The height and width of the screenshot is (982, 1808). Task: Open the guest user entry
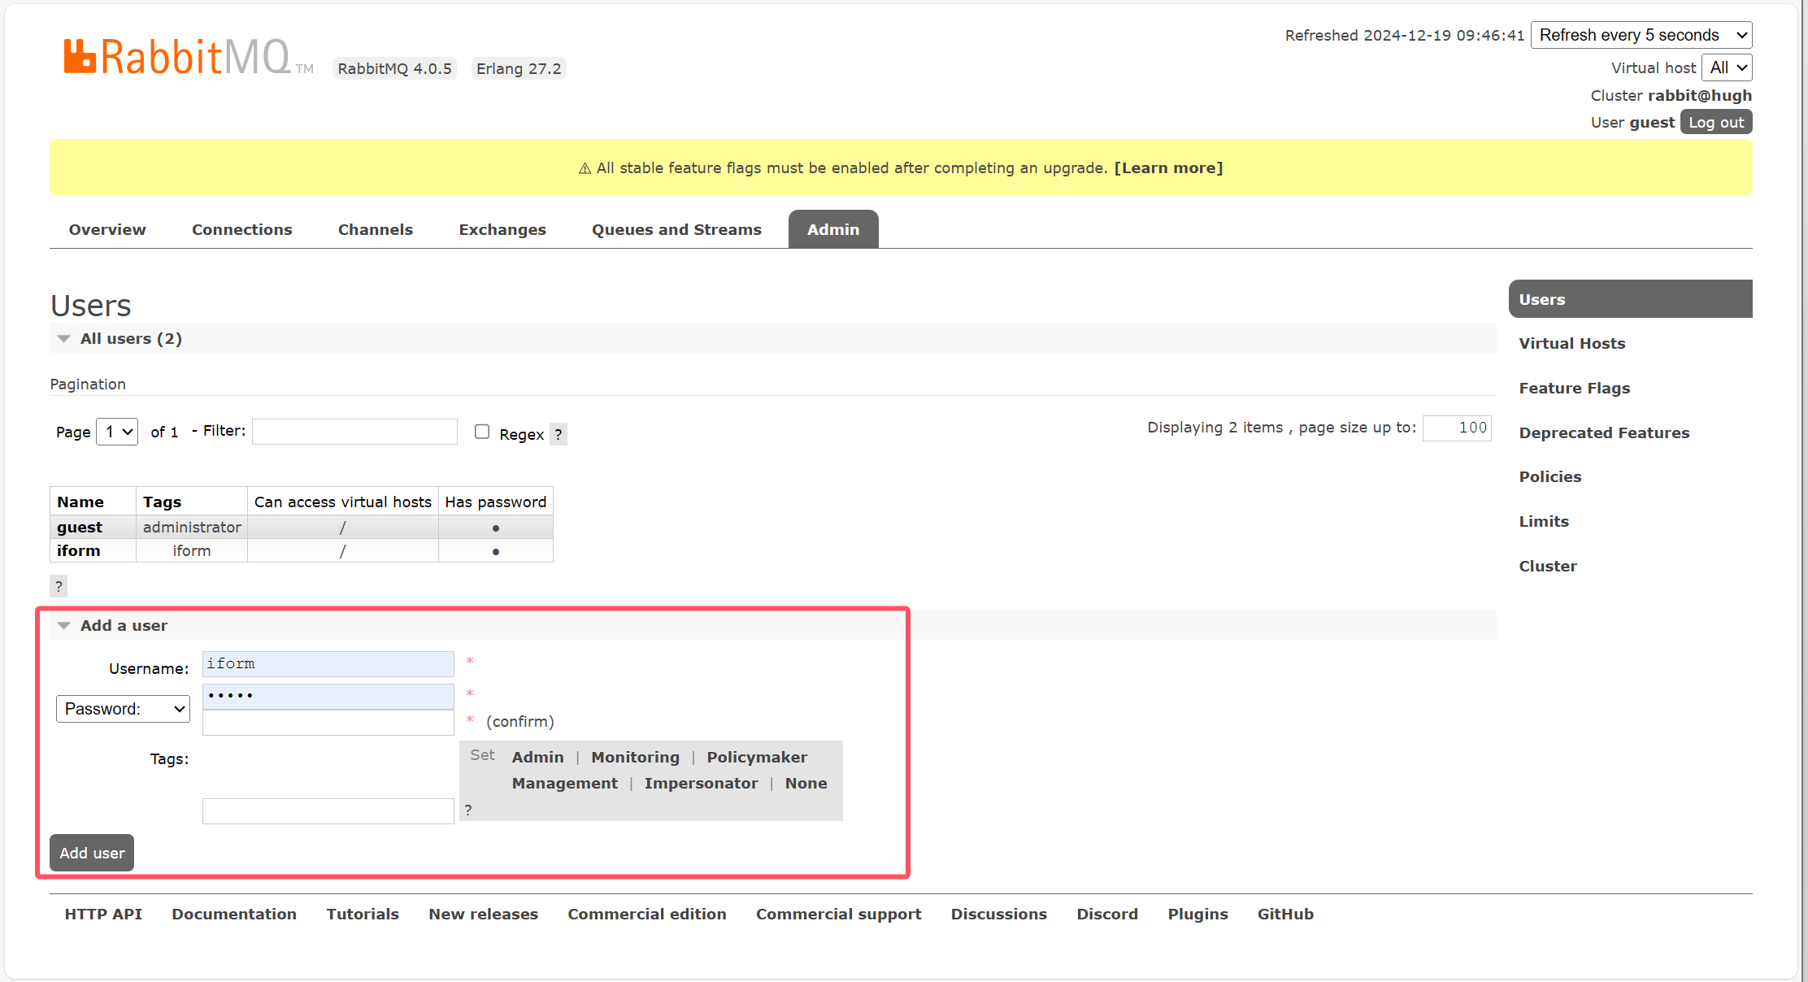(80, 527)
